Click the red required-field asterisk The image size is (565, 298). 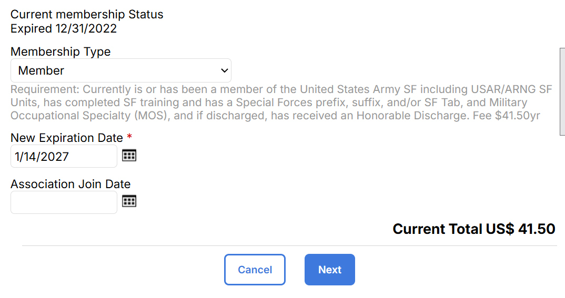[x=129, y=138]
